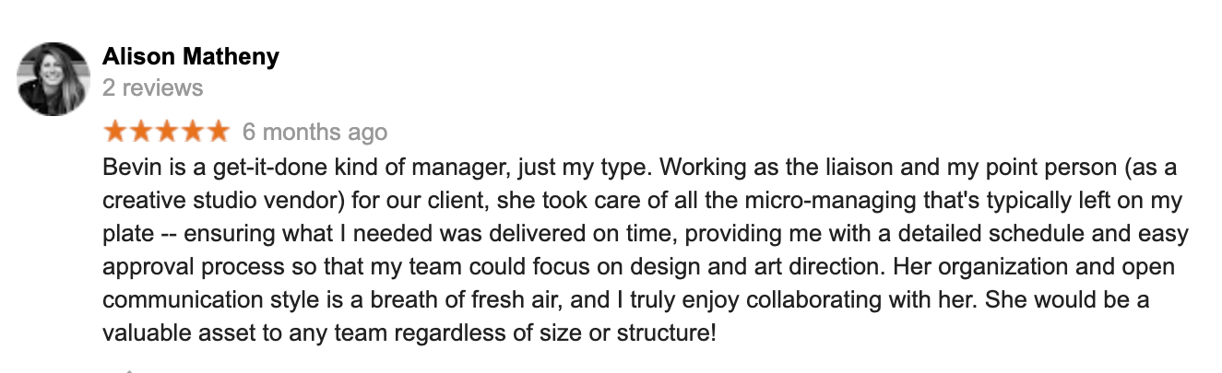Click the reviewer name Alison Matheny
Screen dimensions: 1222x373
[x=191, y=57]
